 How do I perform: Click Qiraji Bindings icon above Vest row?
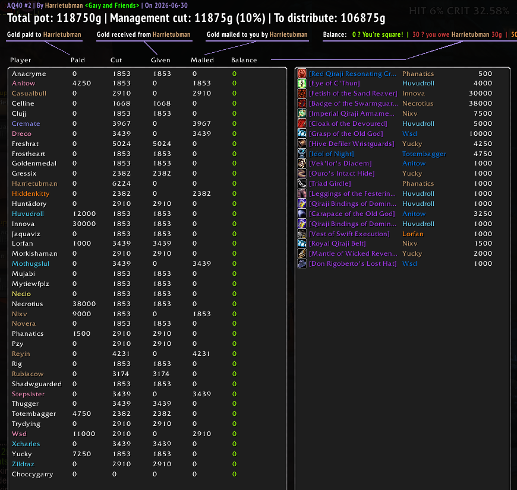(302, 224)
